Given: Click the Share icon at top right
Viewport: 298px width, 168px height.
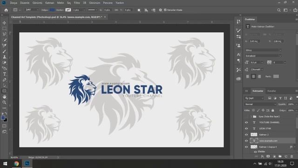Looking at the screenshot, I should [x=295, y=10].
